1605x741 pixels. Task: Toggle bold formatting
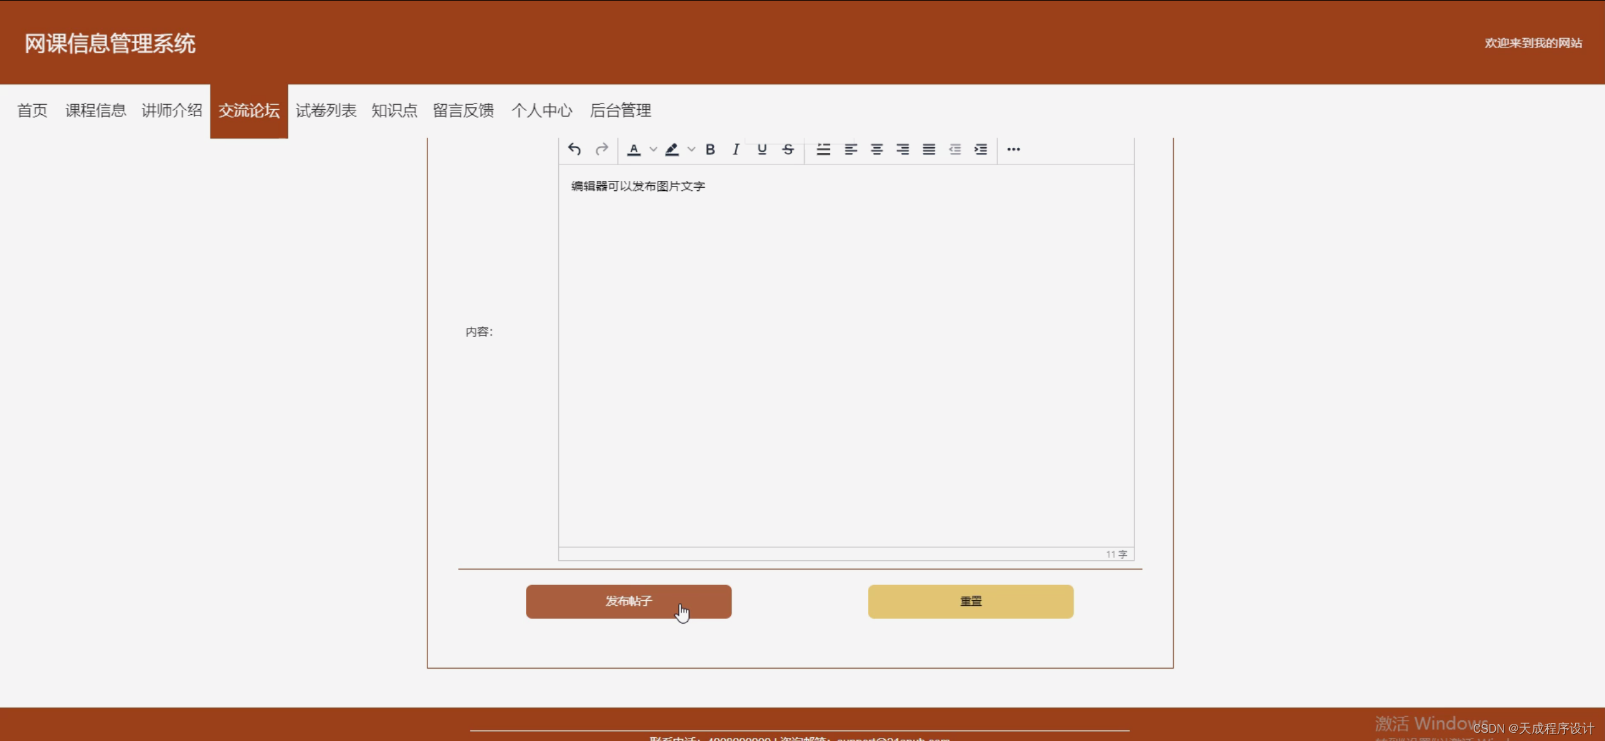tap(711, 149)
